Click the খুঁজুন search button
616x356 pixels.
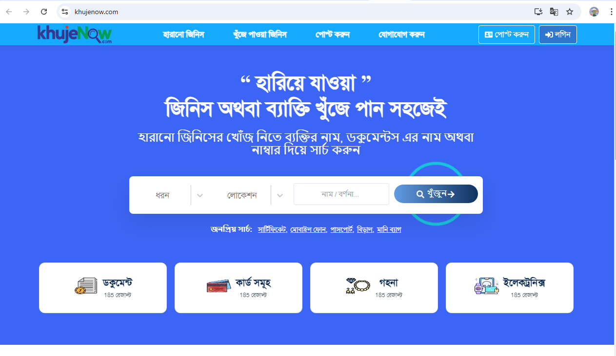pyautogui.click(x=436, y=194)
